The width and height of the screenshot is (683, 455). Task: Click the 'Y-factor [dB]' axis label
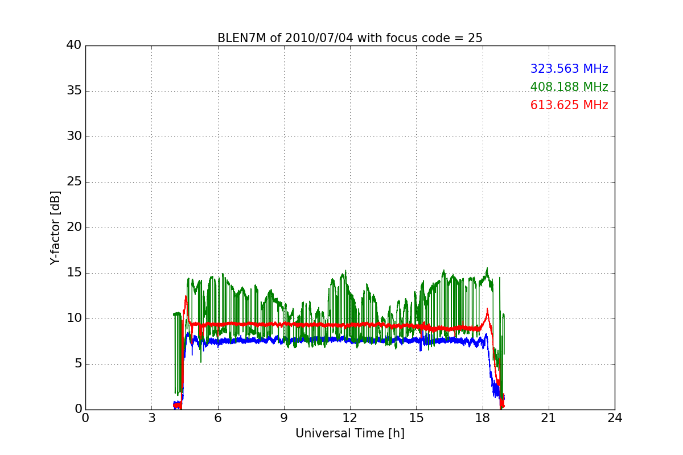tap(55, 227)
